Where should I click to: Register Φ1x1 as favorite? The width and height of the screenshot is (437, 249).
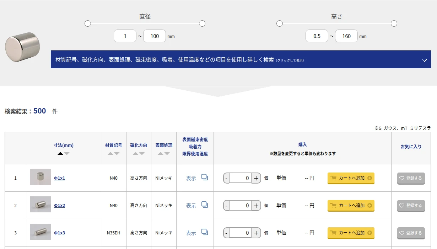click(411, 178)
